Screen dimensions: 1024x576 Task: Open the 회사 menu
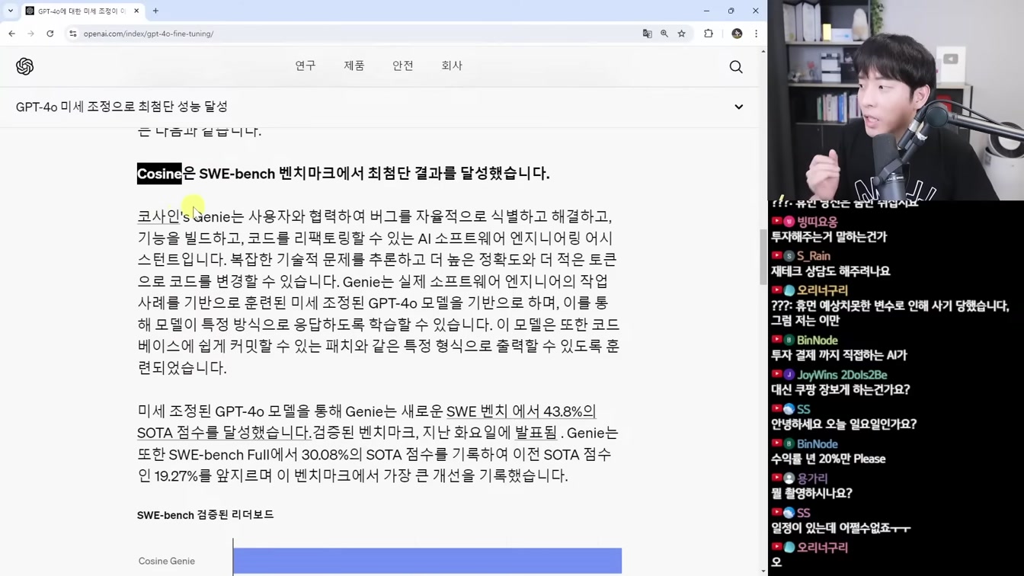click(x=452, y=66)
